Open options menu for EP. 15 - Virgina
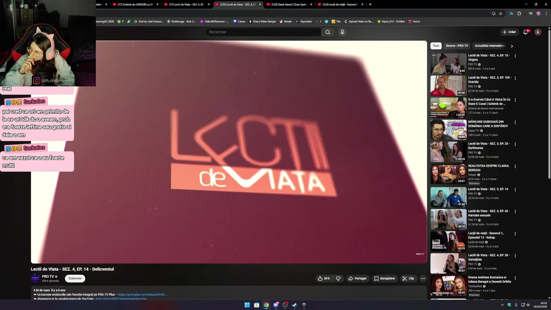This screenshot has width=551, height=310. (515, 56)
